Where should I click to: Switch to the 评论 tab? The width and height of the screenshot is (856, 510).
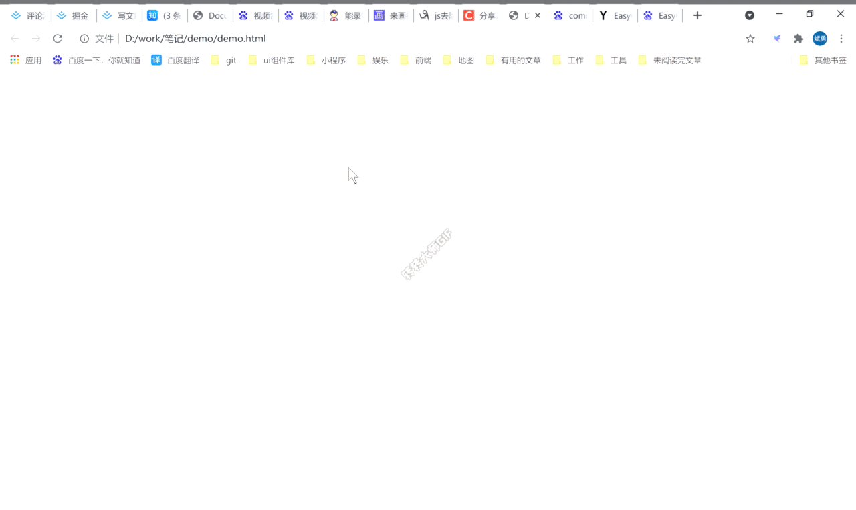27,15
